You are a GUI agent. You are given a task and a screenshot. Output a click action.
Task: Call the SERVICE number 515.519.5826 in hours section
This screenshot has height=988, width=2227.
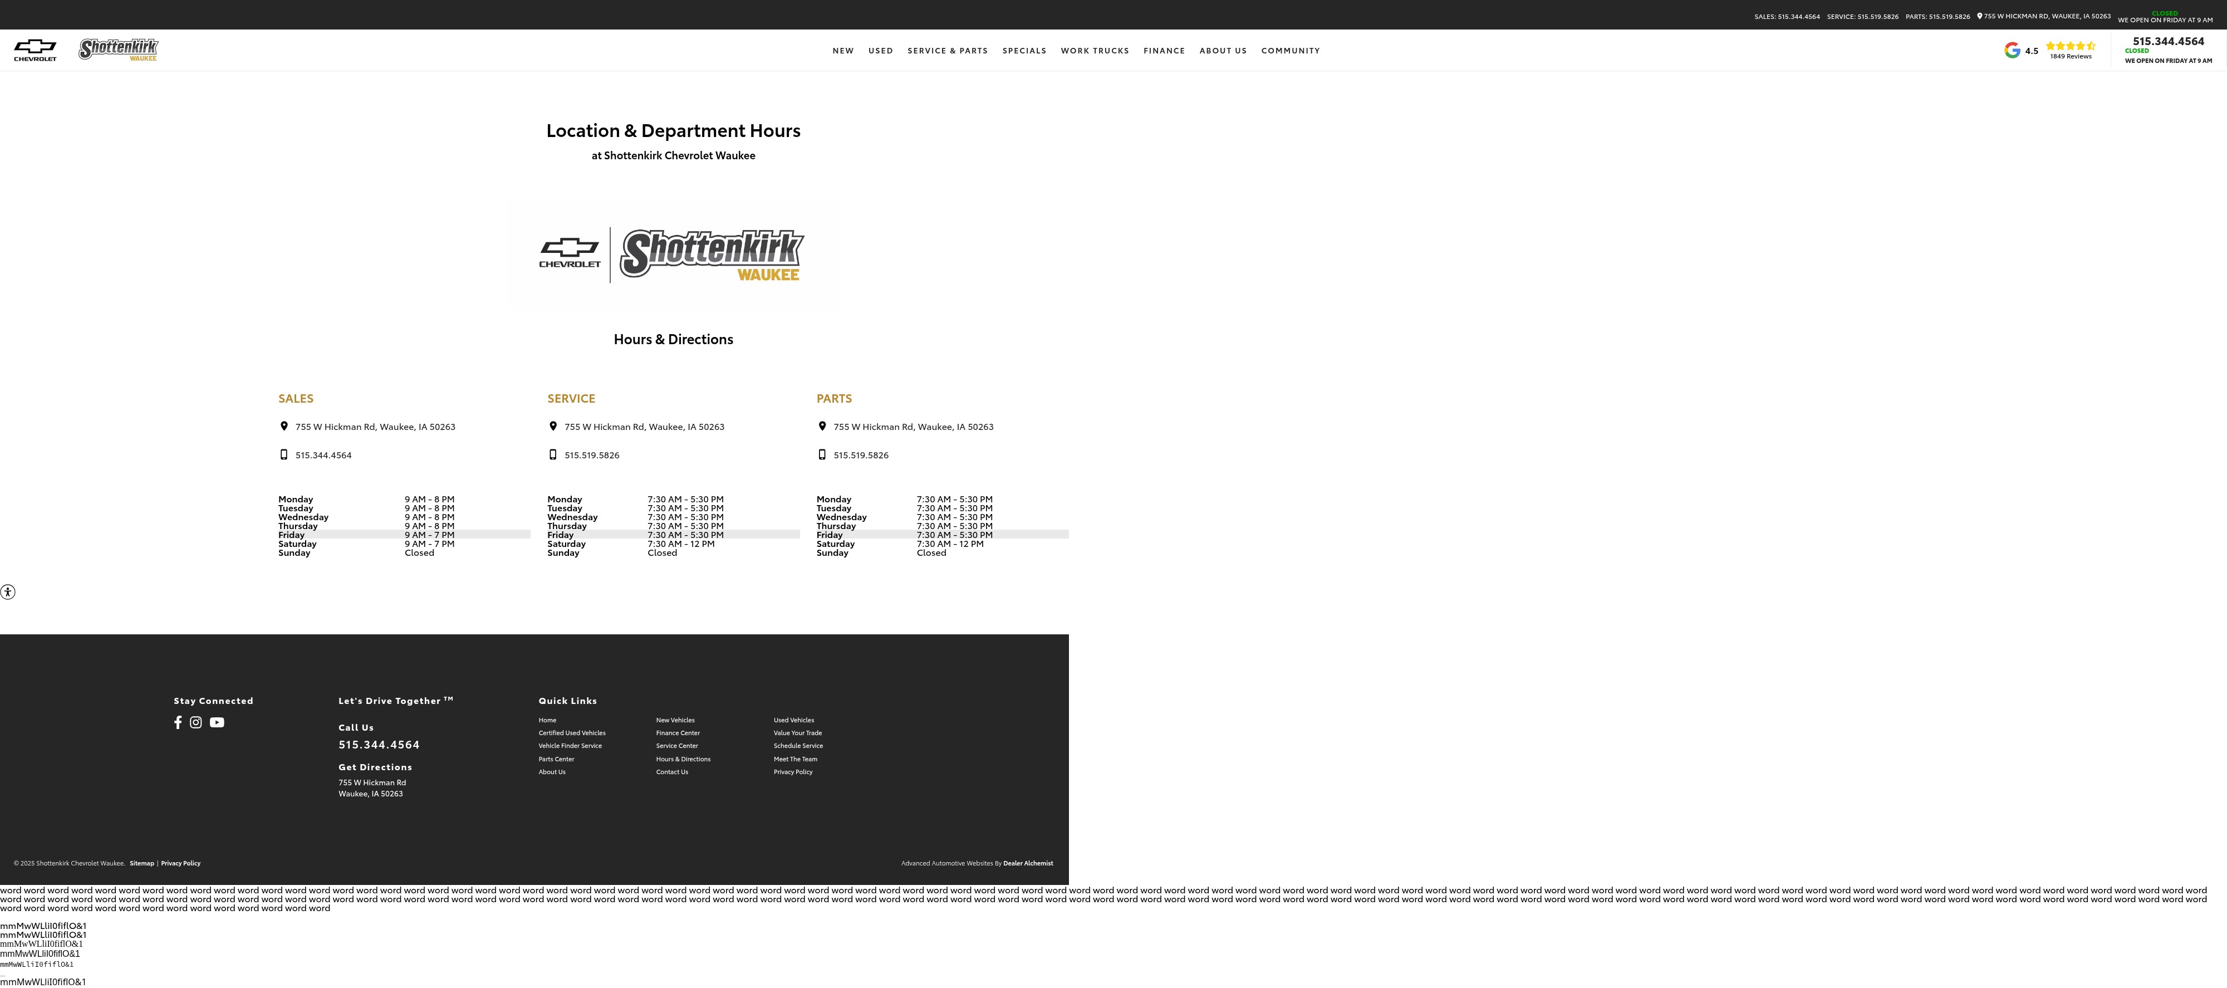[592, 455]
